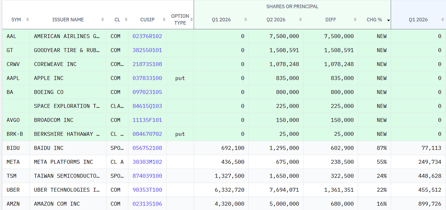Select the CRWV symbol cell
The width and height of the screenshot is (446, 210).
tap(16, 64)
